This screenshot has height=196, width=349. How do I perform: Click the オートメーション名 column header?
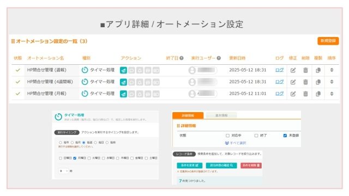45,58
